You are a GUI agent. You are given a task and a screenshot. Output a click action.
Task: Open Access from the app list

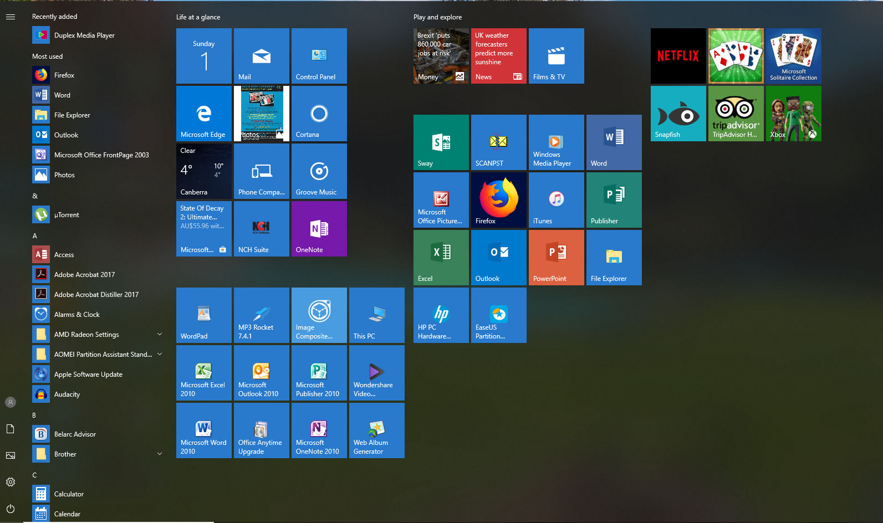[x=98, y=255]
